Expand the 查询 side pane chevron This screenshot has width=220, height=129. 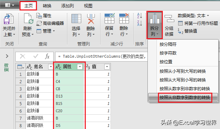7,56
